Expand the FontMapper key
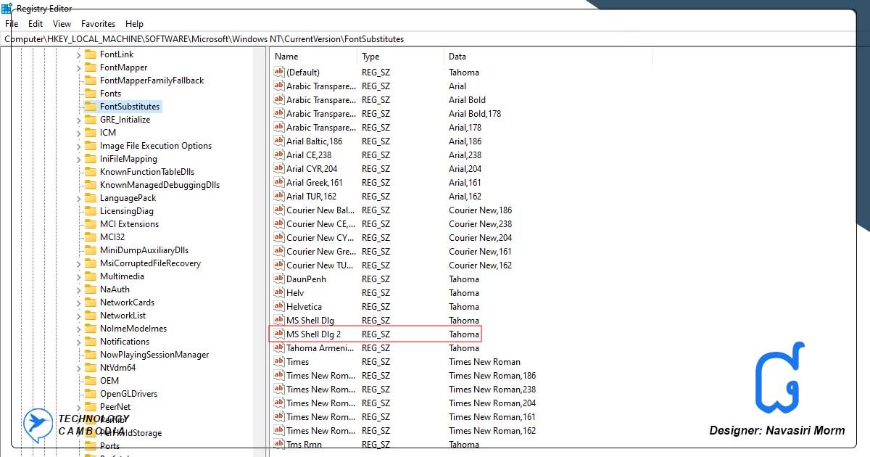The height and width of the screenshot is (457, 870). coord(79,67)
